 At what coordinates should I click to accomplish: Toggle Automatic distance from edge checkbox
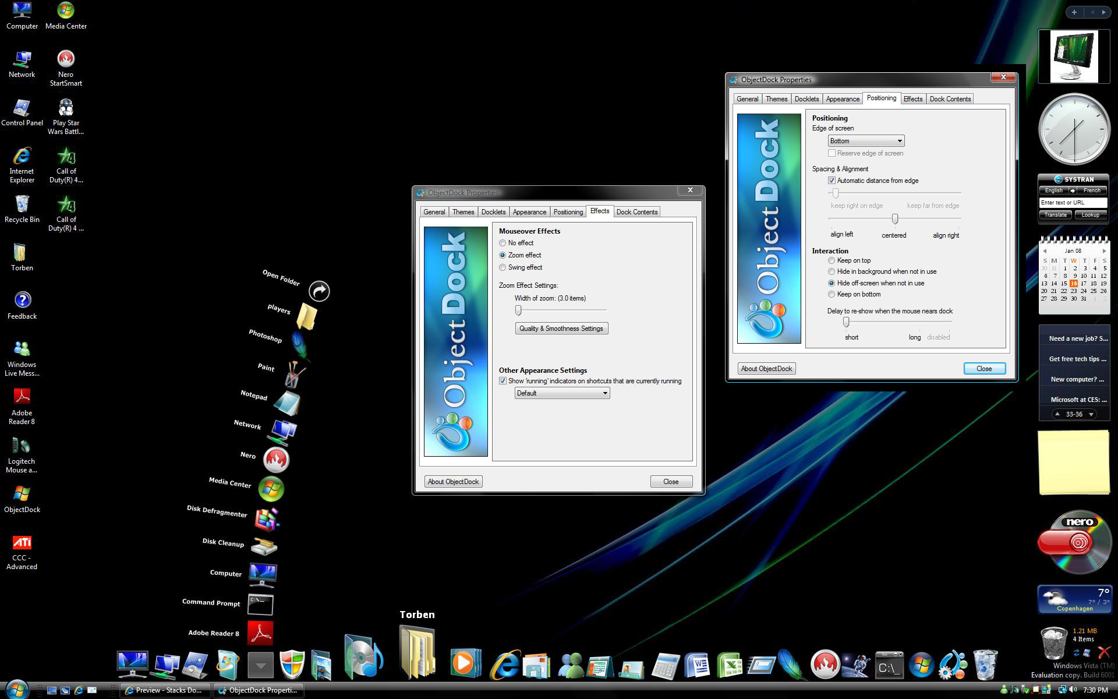click(x=832, y=181)
